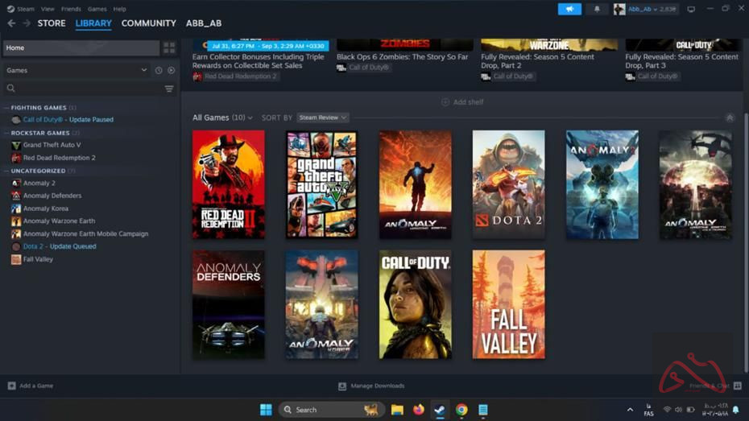The image size is (749, 421).
Task: Switch to the COMMUNITY tab
Action: 148,23
